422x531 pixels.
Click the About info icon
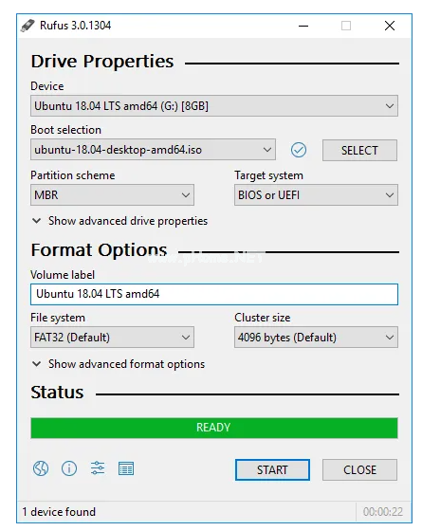69,468
